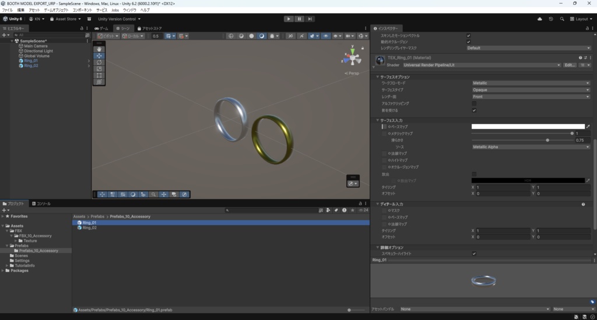Enable the emission checkbox

(474, 174)
